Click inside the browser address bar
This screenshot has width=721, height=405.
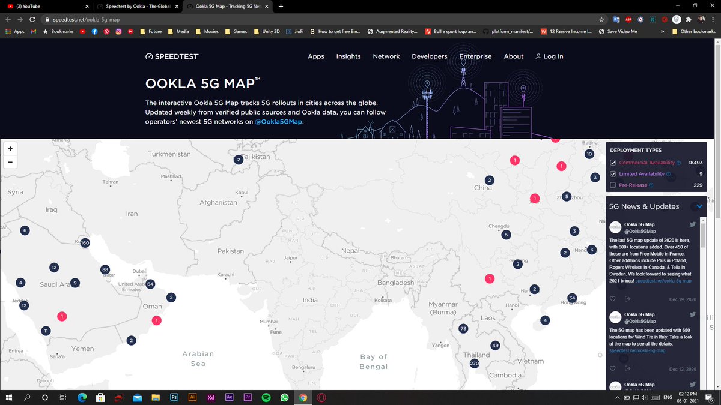[180, 19]
